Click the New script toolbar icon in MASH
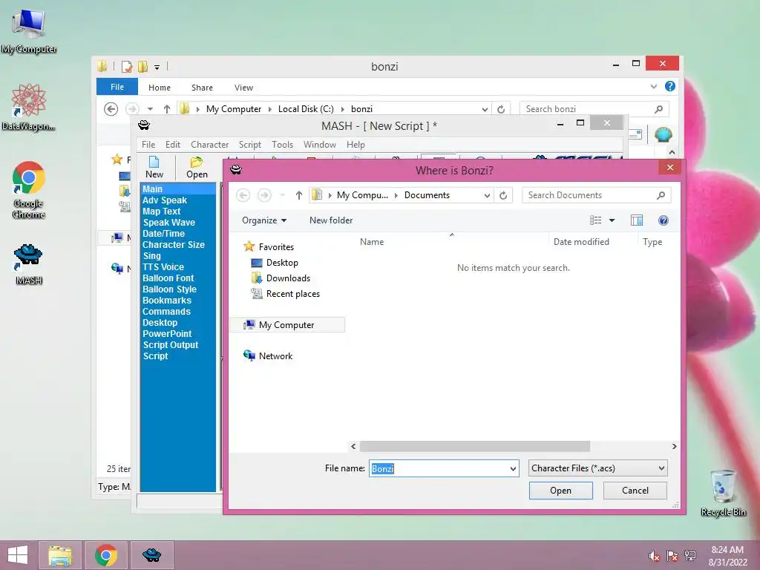This screenshot has height=570, width=760. [x=154, y=167]
